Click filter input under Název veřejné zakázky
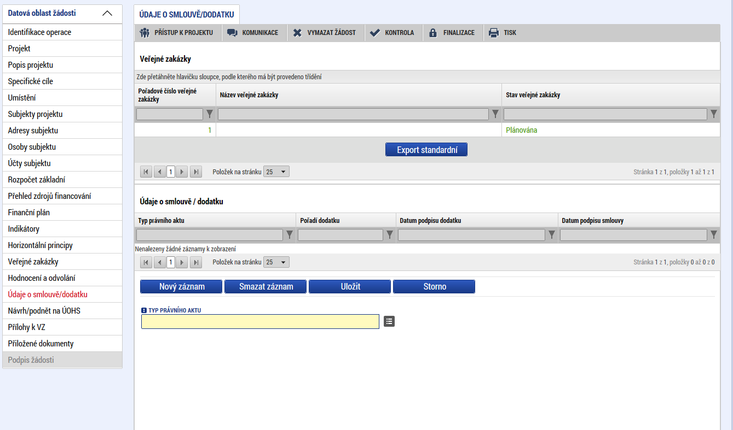Screen dimensions: 733x430 (353, 114)
